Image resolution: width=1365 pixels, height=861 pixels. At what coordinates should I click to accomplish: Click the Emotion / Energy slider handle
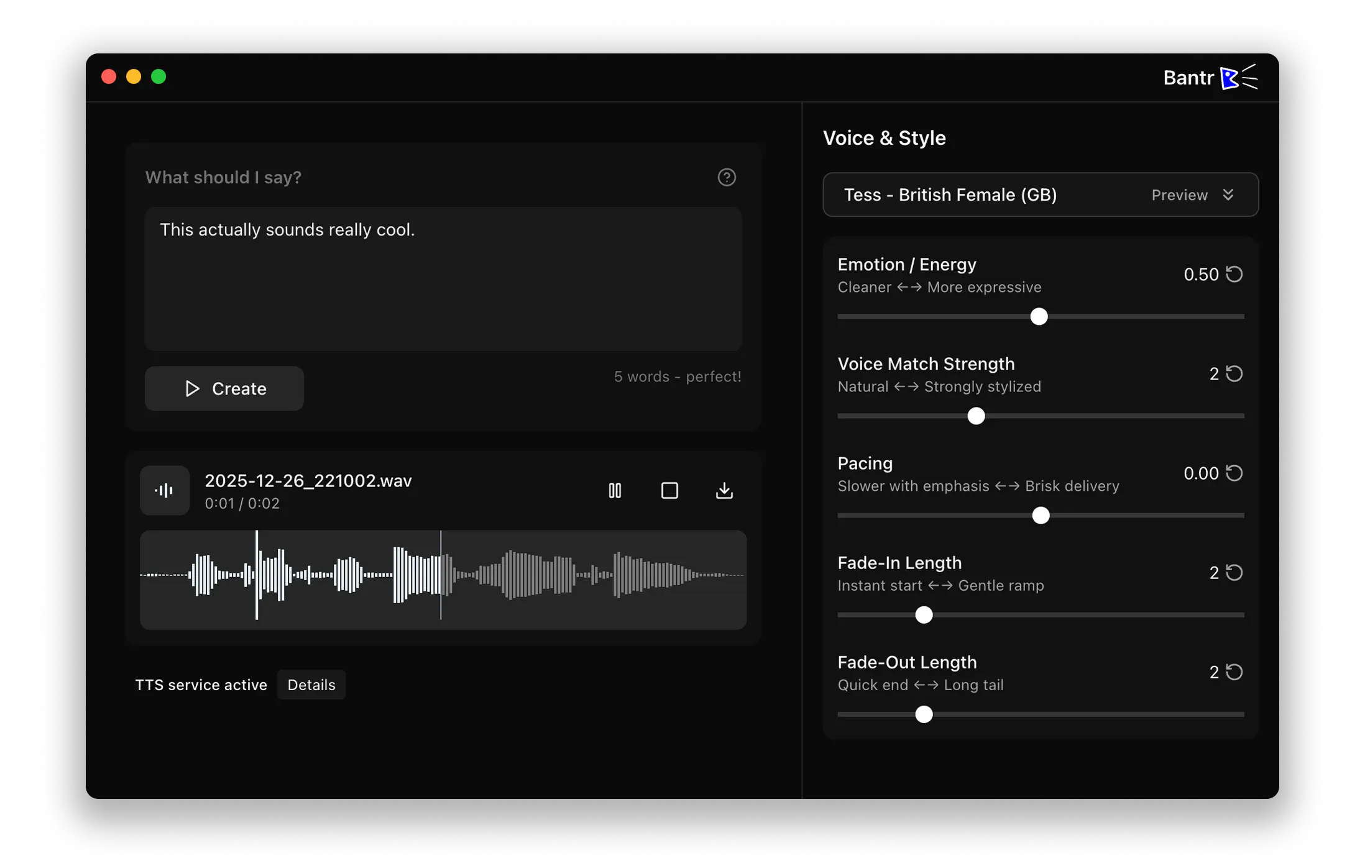(1039, 316)
